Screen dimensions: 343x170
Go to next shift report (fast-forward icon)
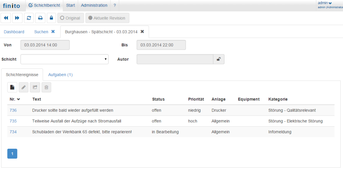click(x=17, y=18)
